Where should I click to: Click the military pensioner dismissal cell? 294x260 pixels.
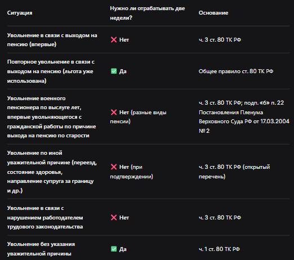pos(52,117)
